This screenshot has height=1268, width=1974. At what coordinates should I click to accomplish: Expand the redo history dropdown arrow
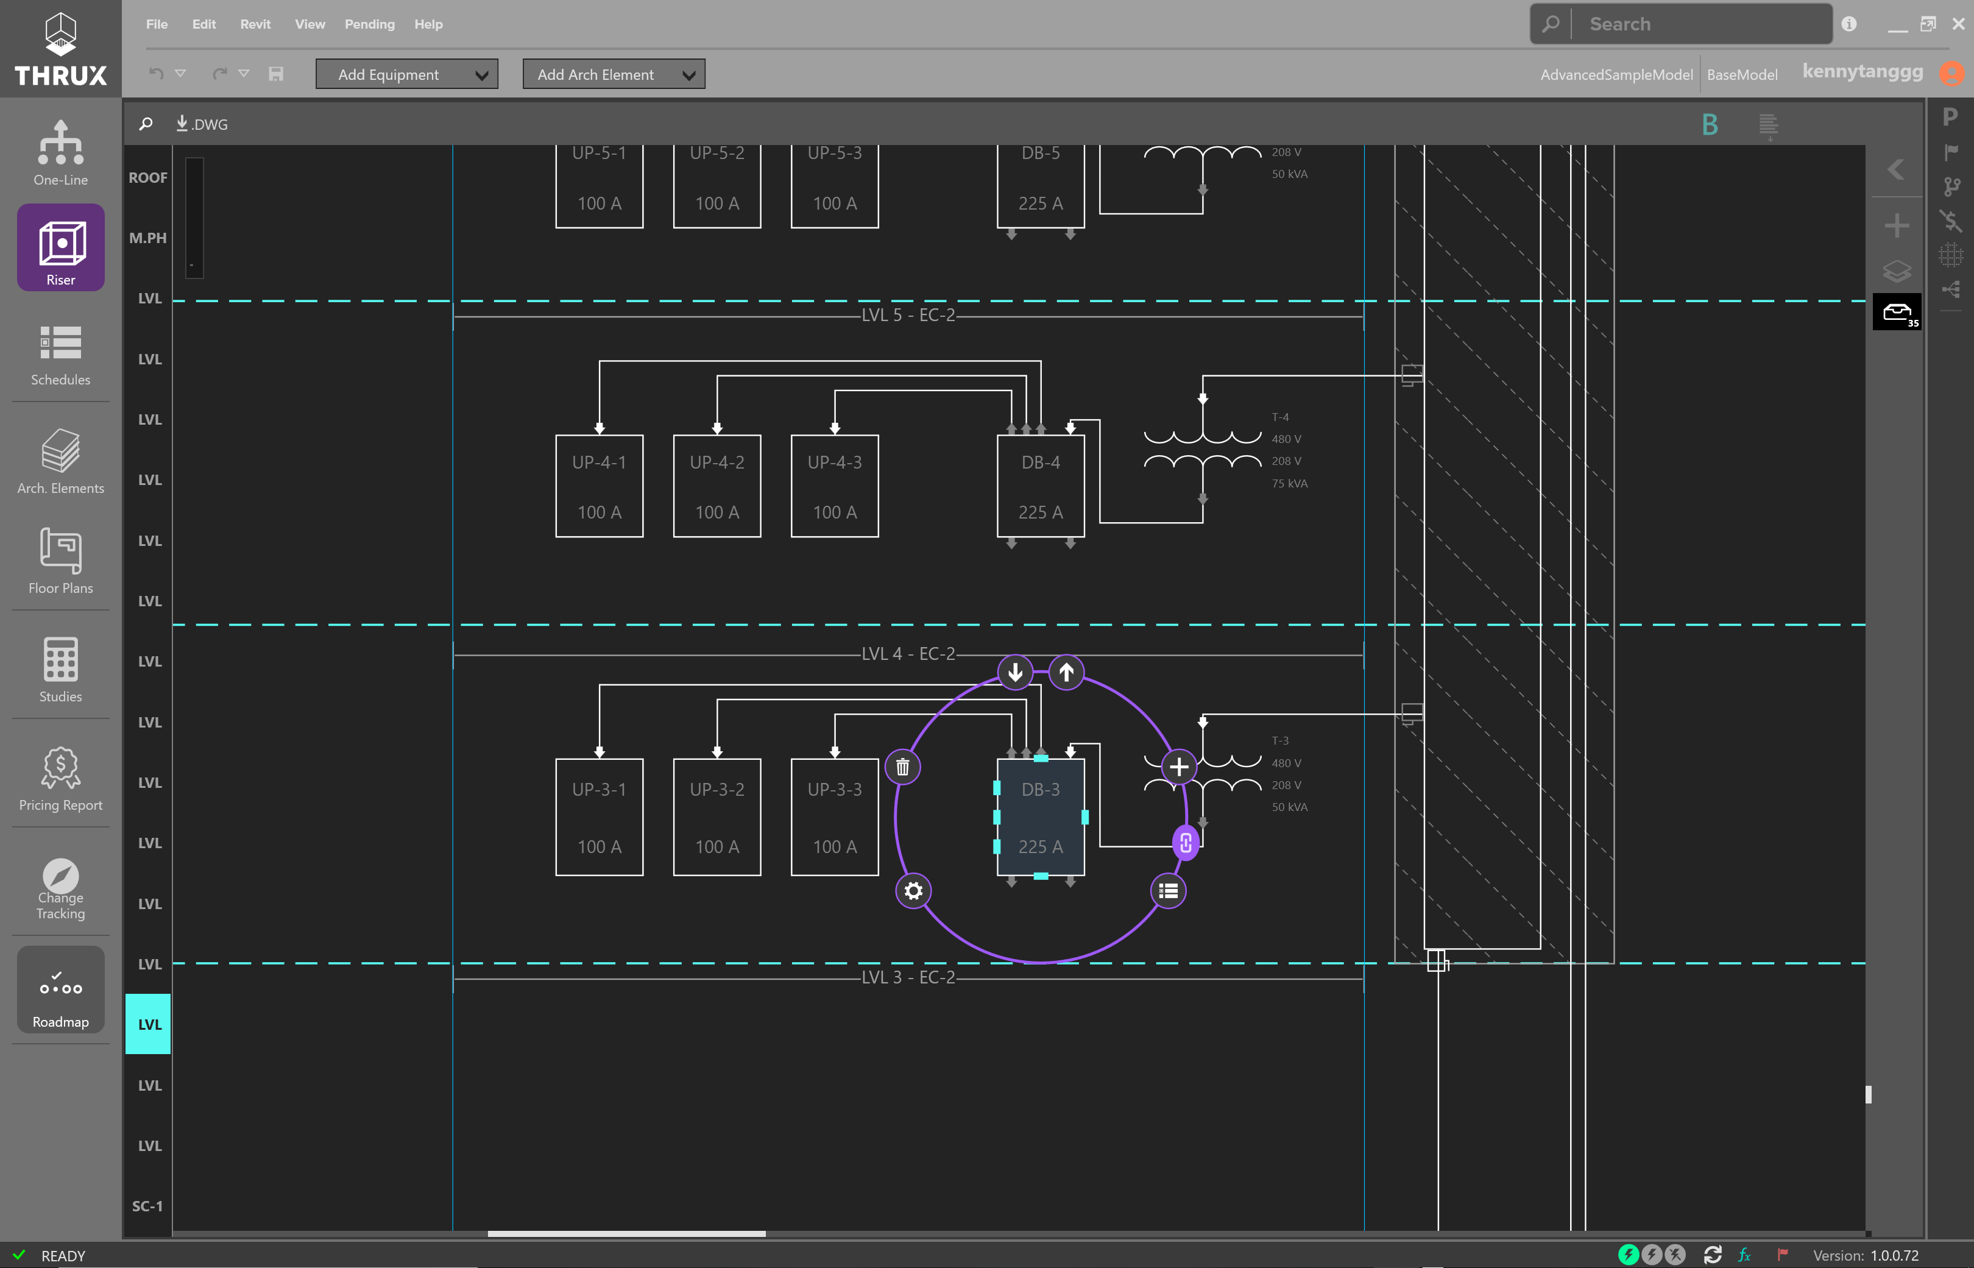click(244, 73)
